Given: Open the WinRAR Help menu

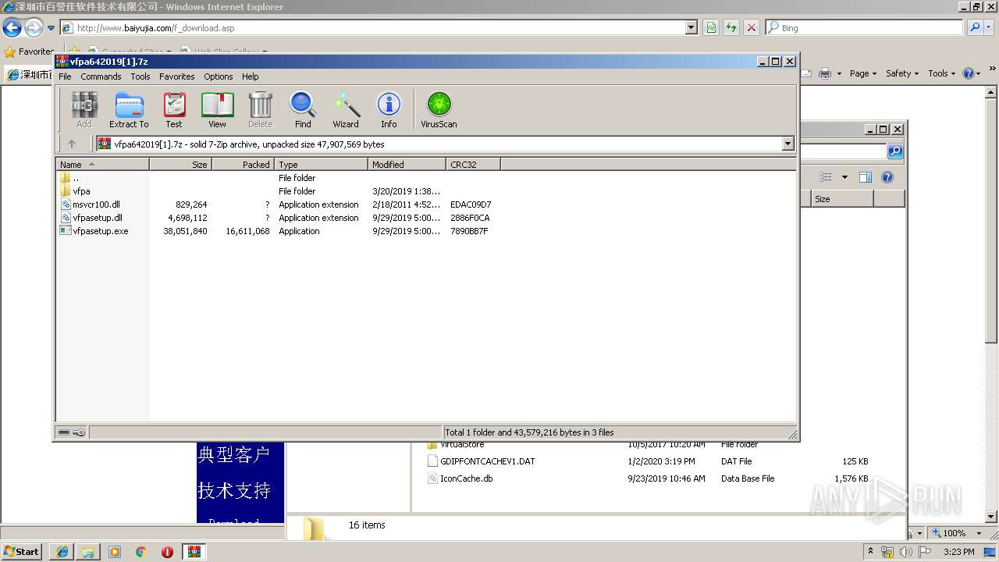Looking at the screenshot, I should coord(250,76).
